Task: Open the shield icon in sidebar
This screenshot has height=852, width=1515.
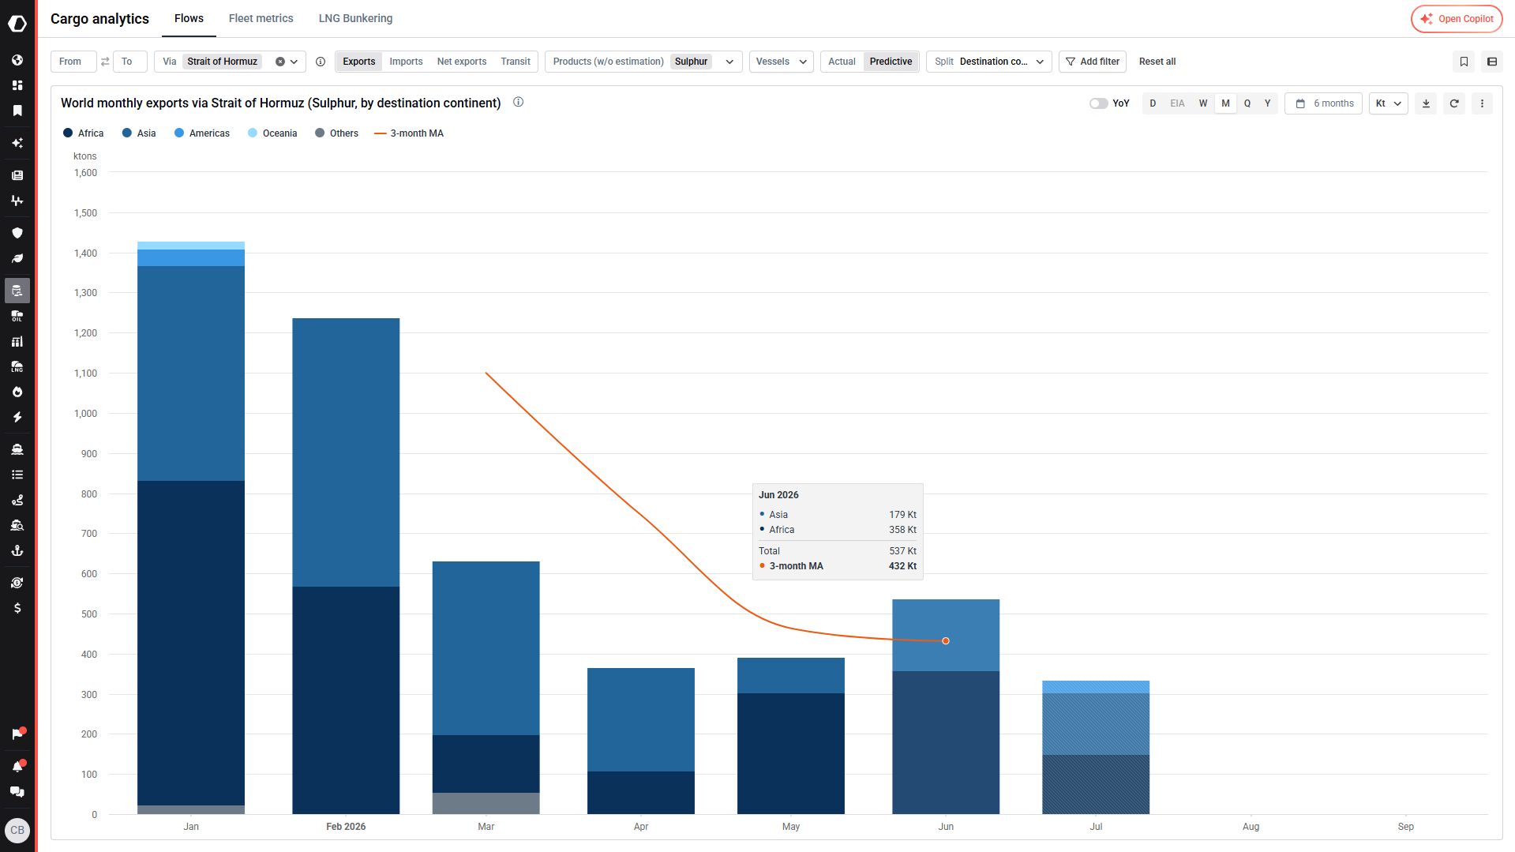Action: point(17,233)
